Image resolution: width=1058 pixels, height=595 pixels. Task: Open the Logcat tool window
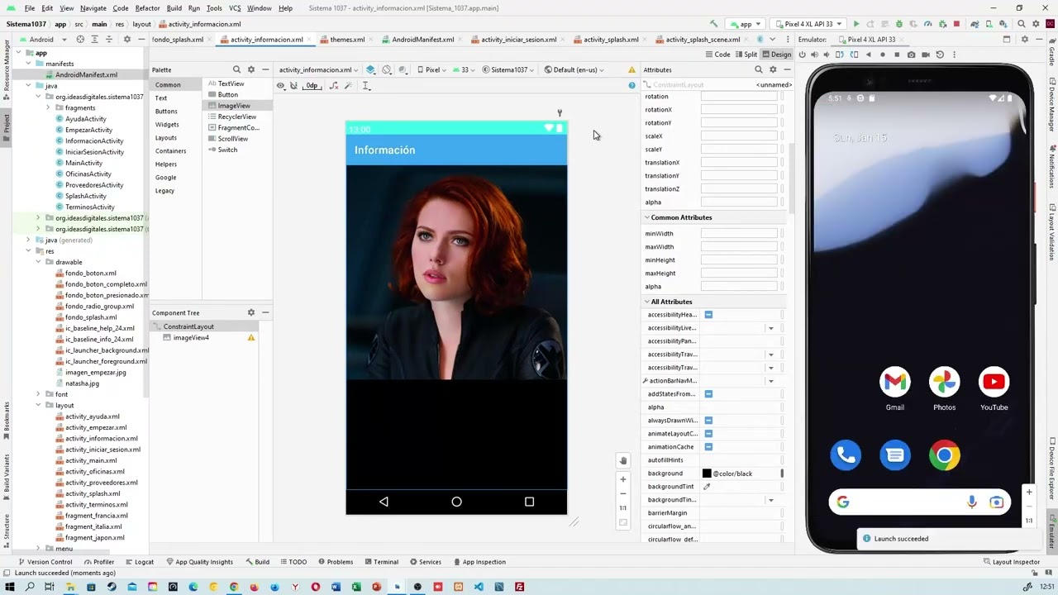point(140,562)
